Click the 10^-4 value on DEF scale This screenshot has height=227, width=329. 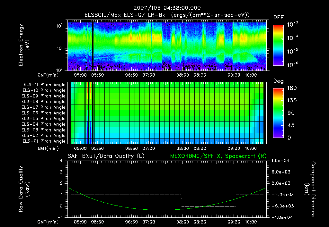tap(292, 38)
